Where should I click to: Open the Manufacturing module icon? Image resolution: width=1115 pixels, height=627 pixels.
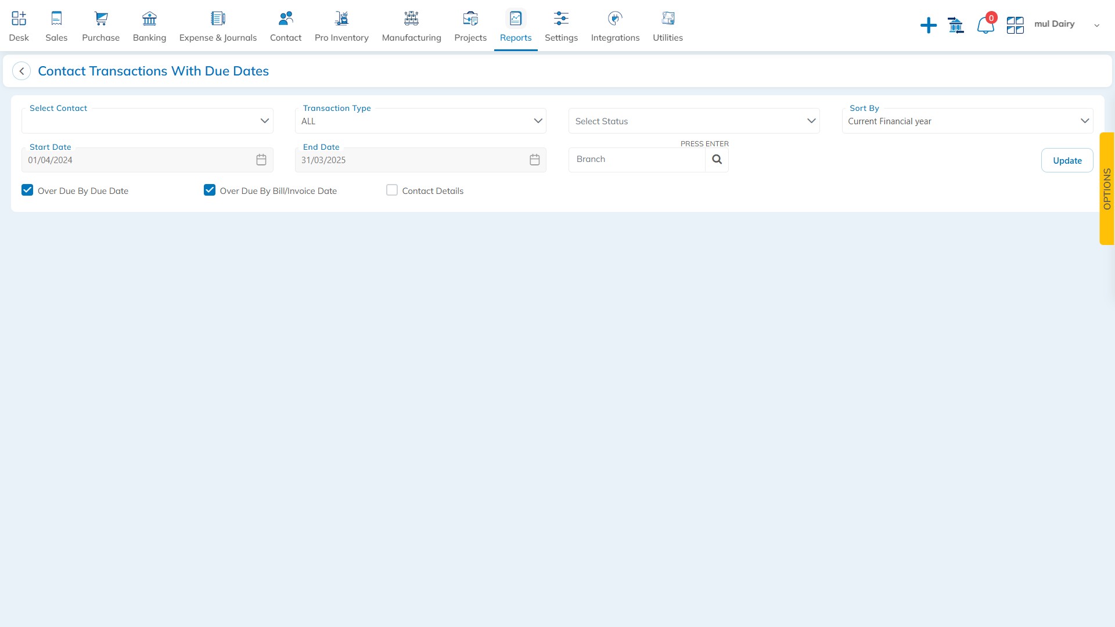[411, 19]
